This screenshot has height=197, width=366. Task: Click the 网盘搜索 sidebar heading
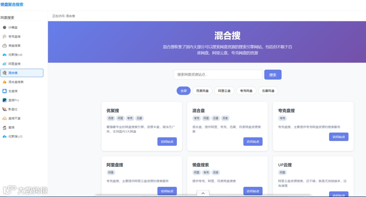(x=7, y=18)
